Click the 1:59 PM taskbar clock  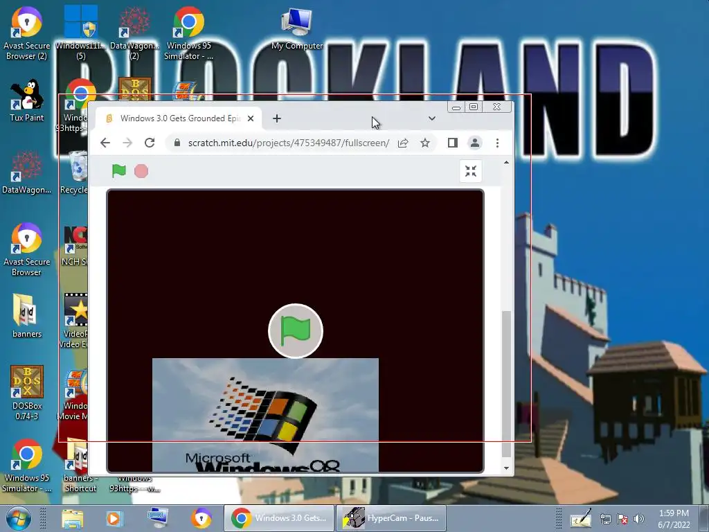click(674, 519)
